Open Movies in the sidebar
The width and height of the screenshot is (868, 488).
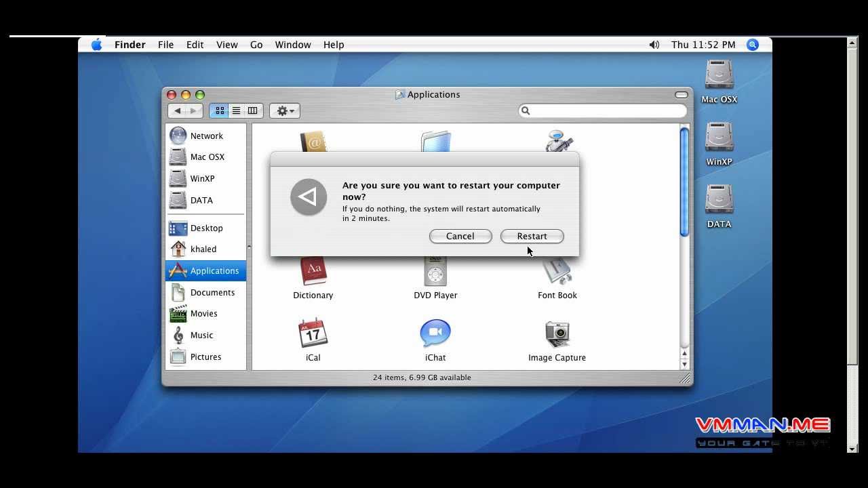(205, 313)
